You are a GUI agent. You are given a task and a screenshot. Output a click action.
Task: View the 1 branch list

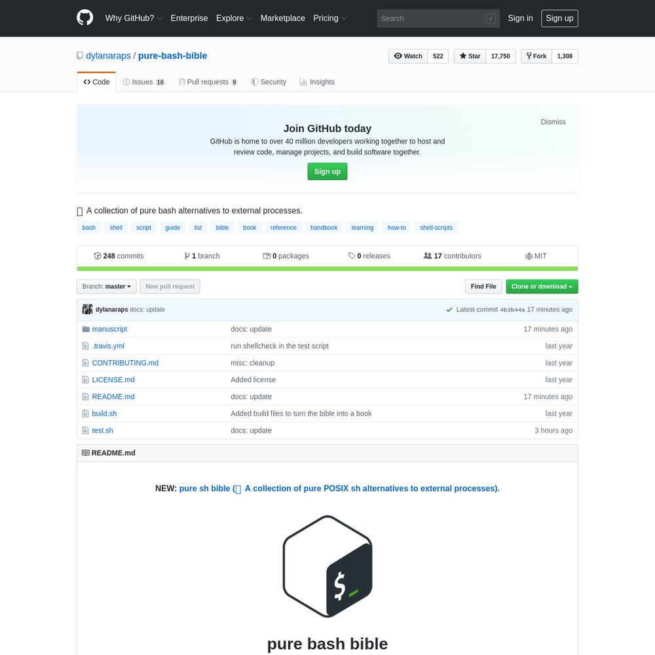click(x=202, y=255)
